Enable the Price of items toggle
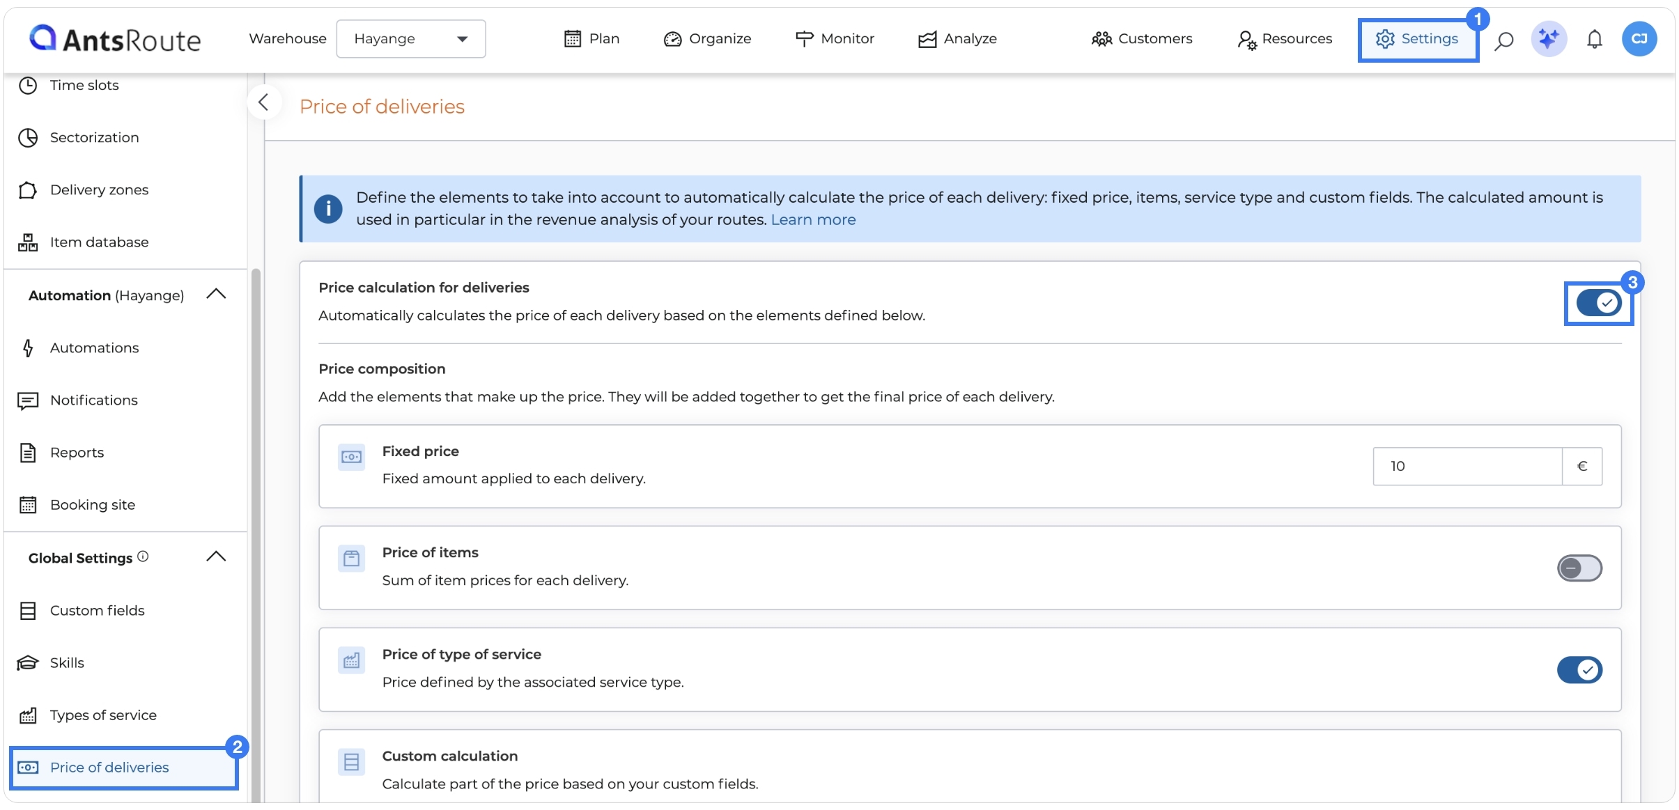 (x=1579, y=568)
